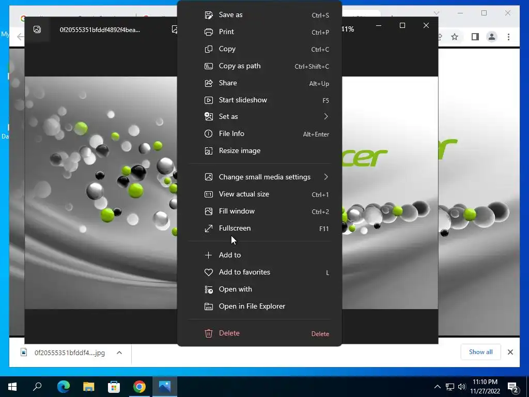This screenshot has height=397, width=529.
Task: Click the Open in File Explorer folder icon
Action: point(209,307)
